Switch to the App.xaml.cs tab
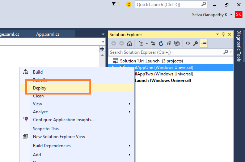This screenshot has width=245, height=162. pyautogui.click(x=47, y=34)
